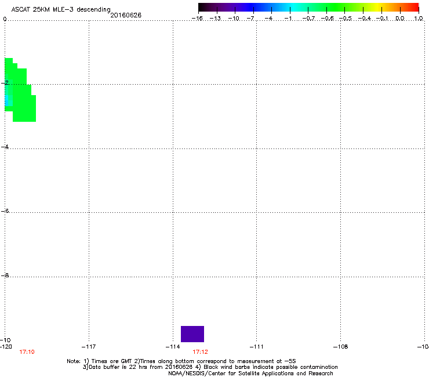Viewport: 429px width, 377px height.
Task: Click longitude axis label -108
Action: pos(341,347)
